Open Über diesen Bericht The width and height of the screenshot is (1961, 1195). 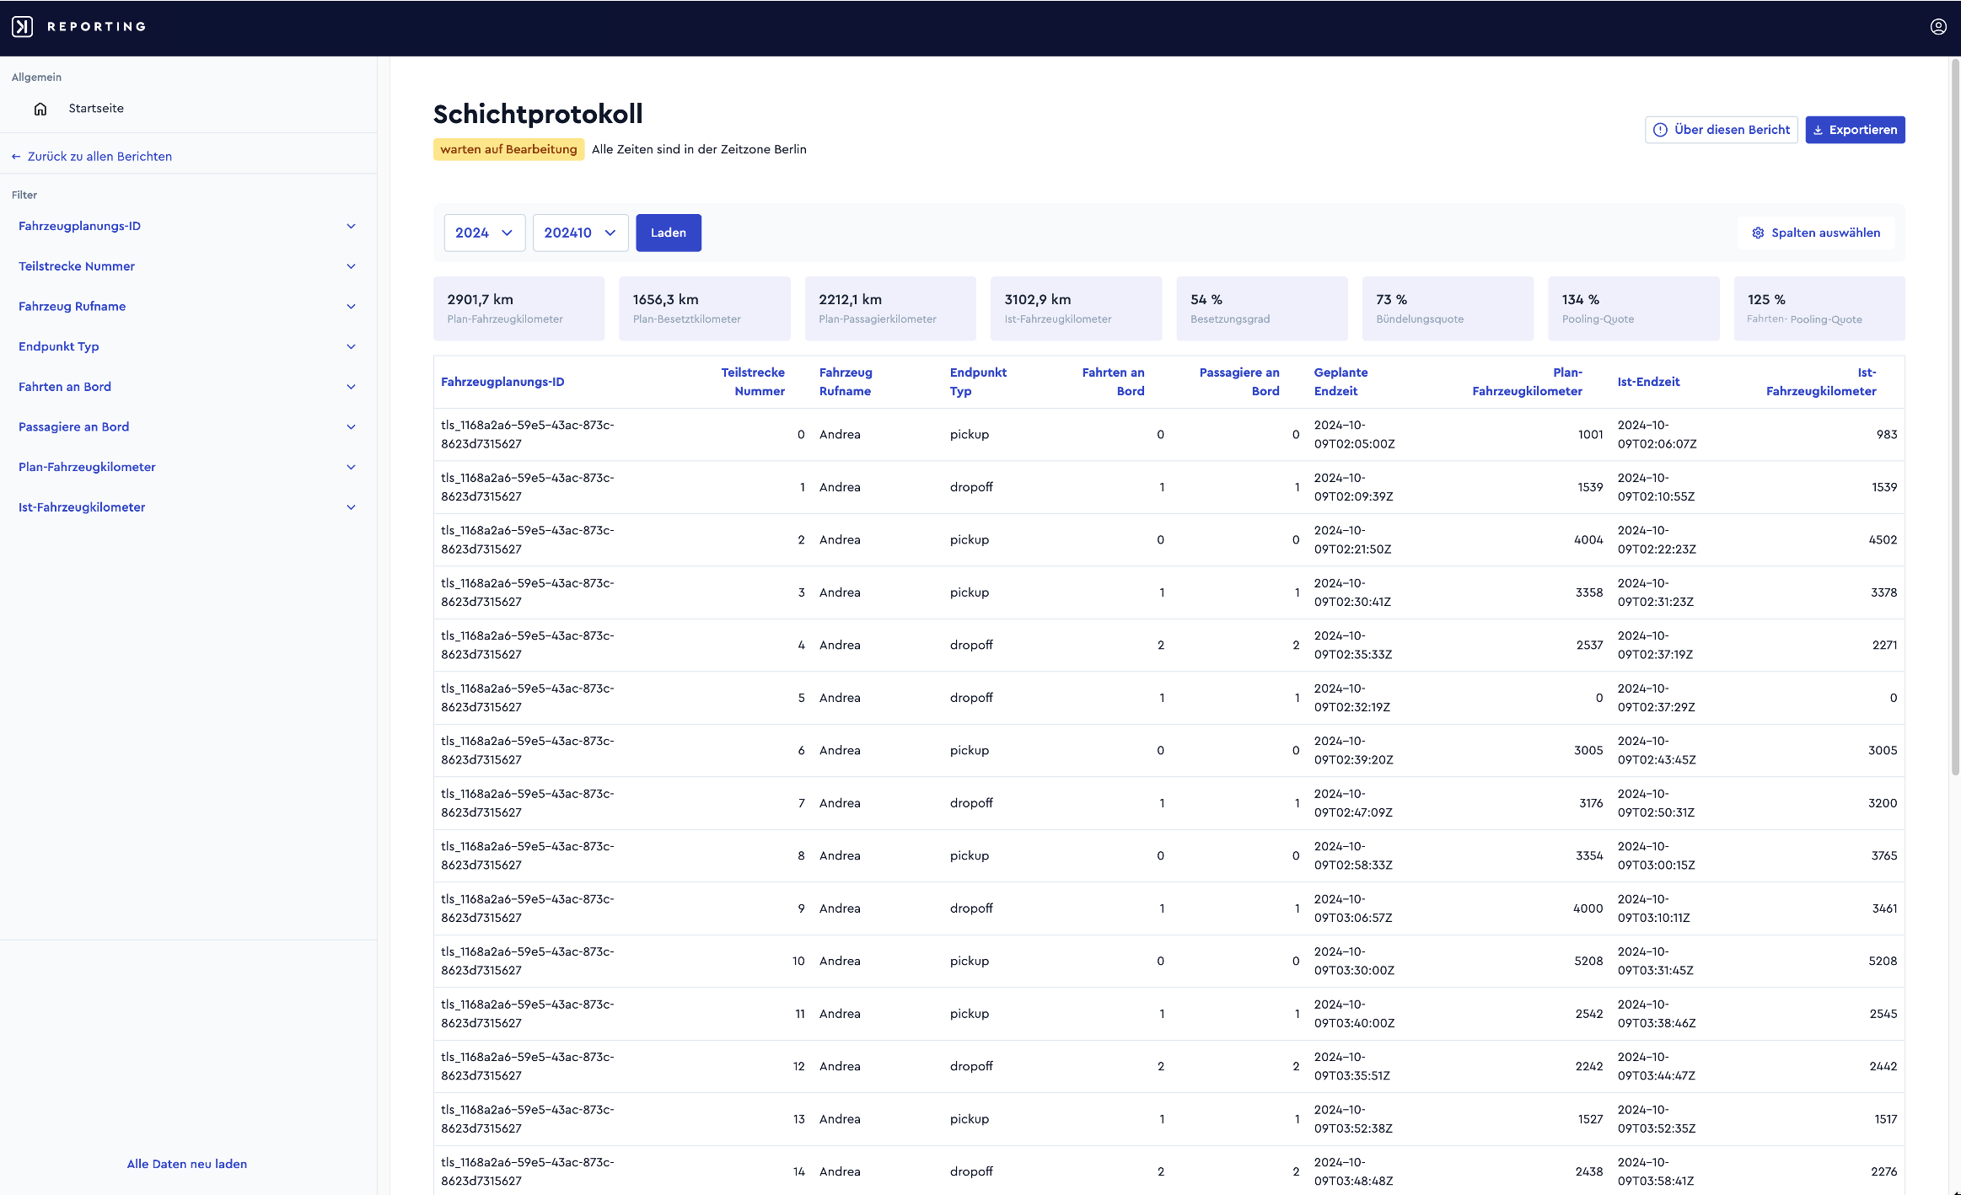point(1722,130)
